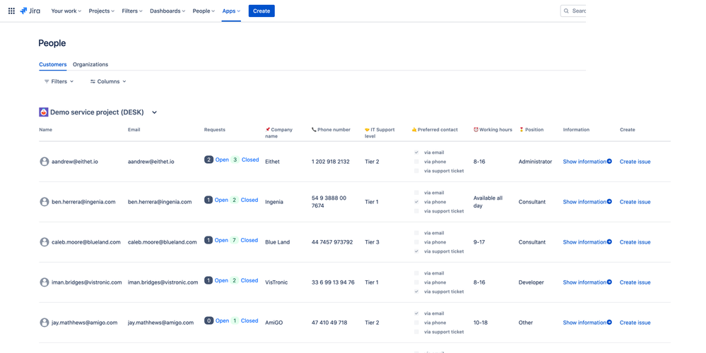Click thumbs-up icon in Preferred contact header
The width and height of the screenshot is (706, 353).
click(x=414, y=129)
